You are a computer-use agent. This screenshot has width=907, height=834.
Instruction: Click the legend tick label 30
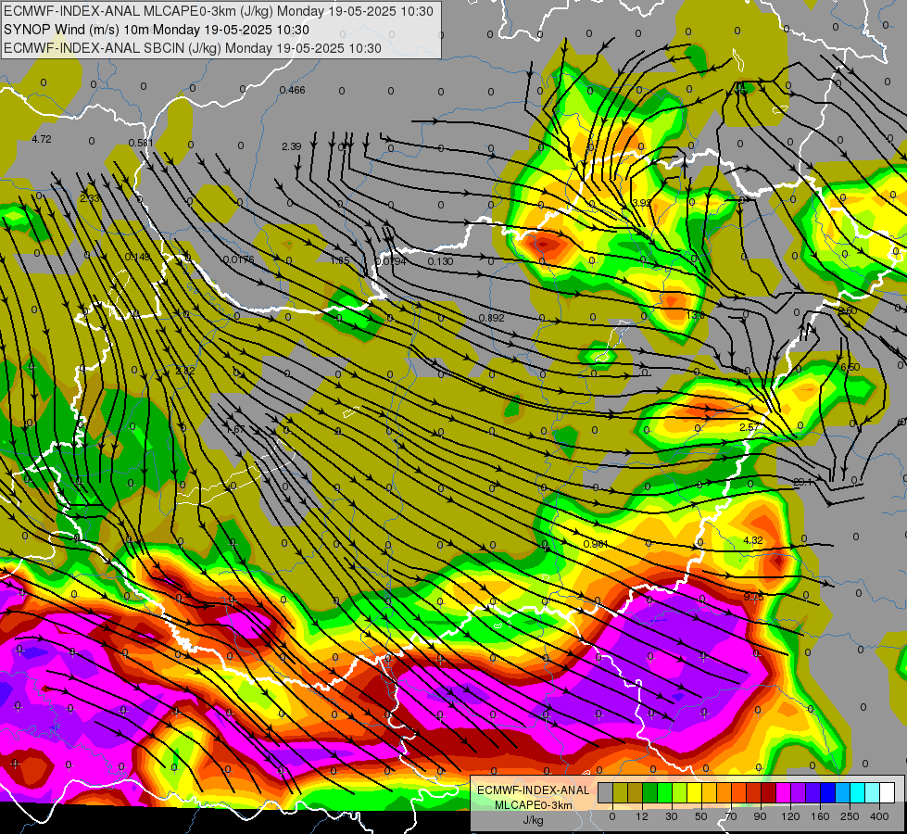click(x=672, y=816)
